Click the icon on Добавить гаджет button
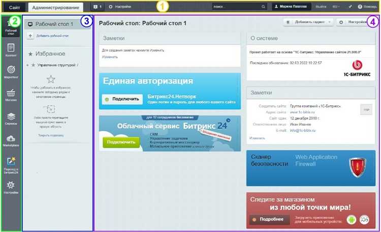Viewport: 381px width, 232px height. (x=288, y=22)
